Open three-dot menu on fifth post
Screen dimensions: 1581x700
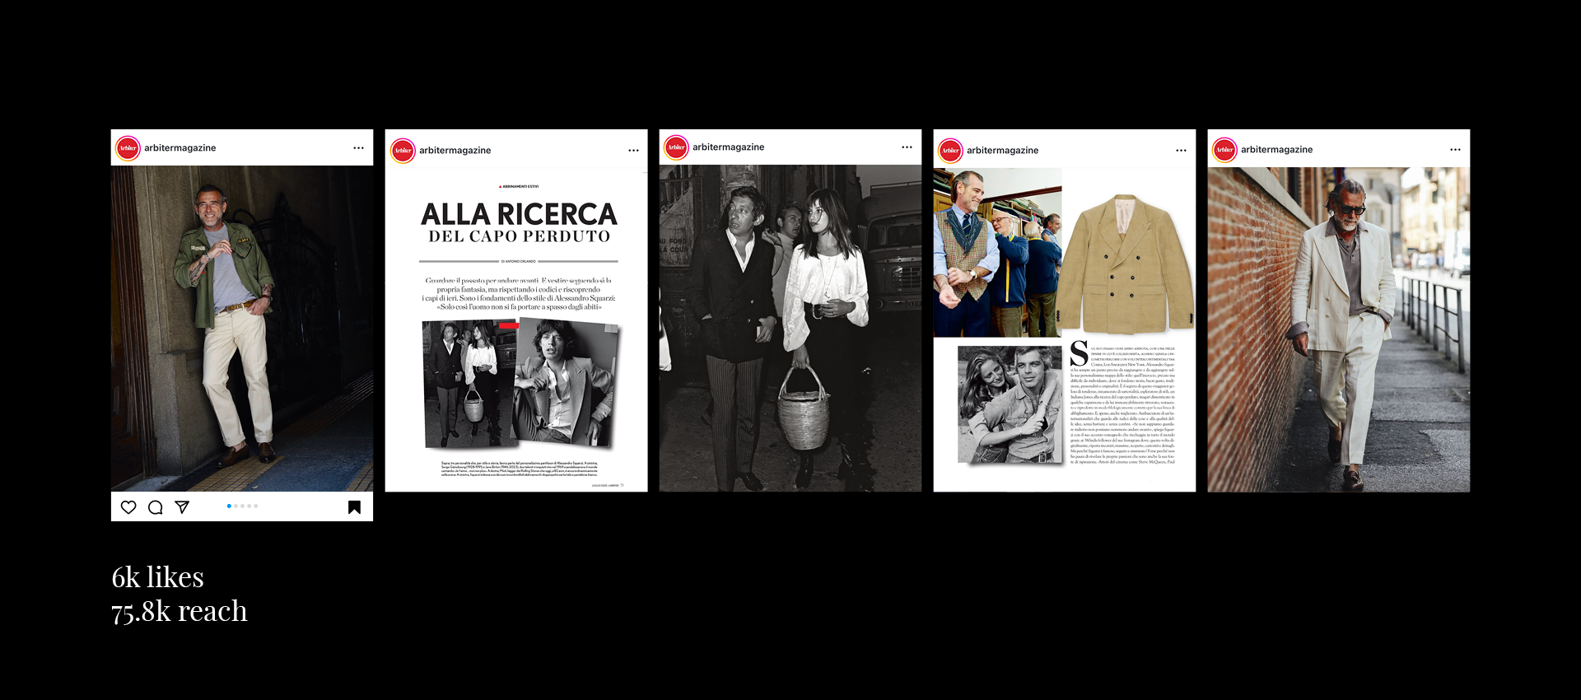(x=1455, y=150)
